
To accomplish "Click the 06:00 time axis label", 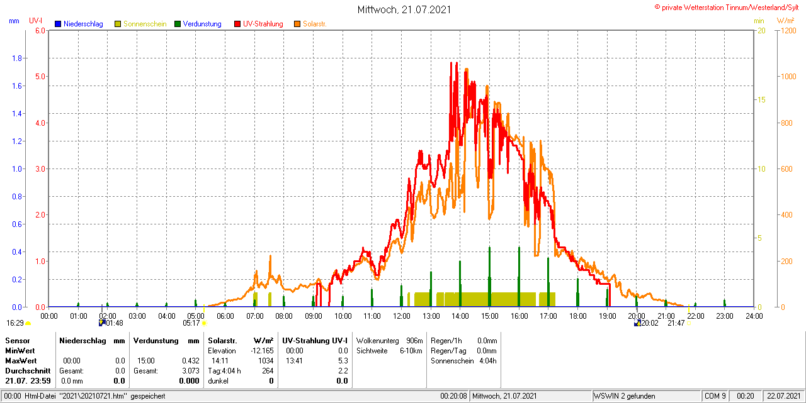I will tap(225, 316).
